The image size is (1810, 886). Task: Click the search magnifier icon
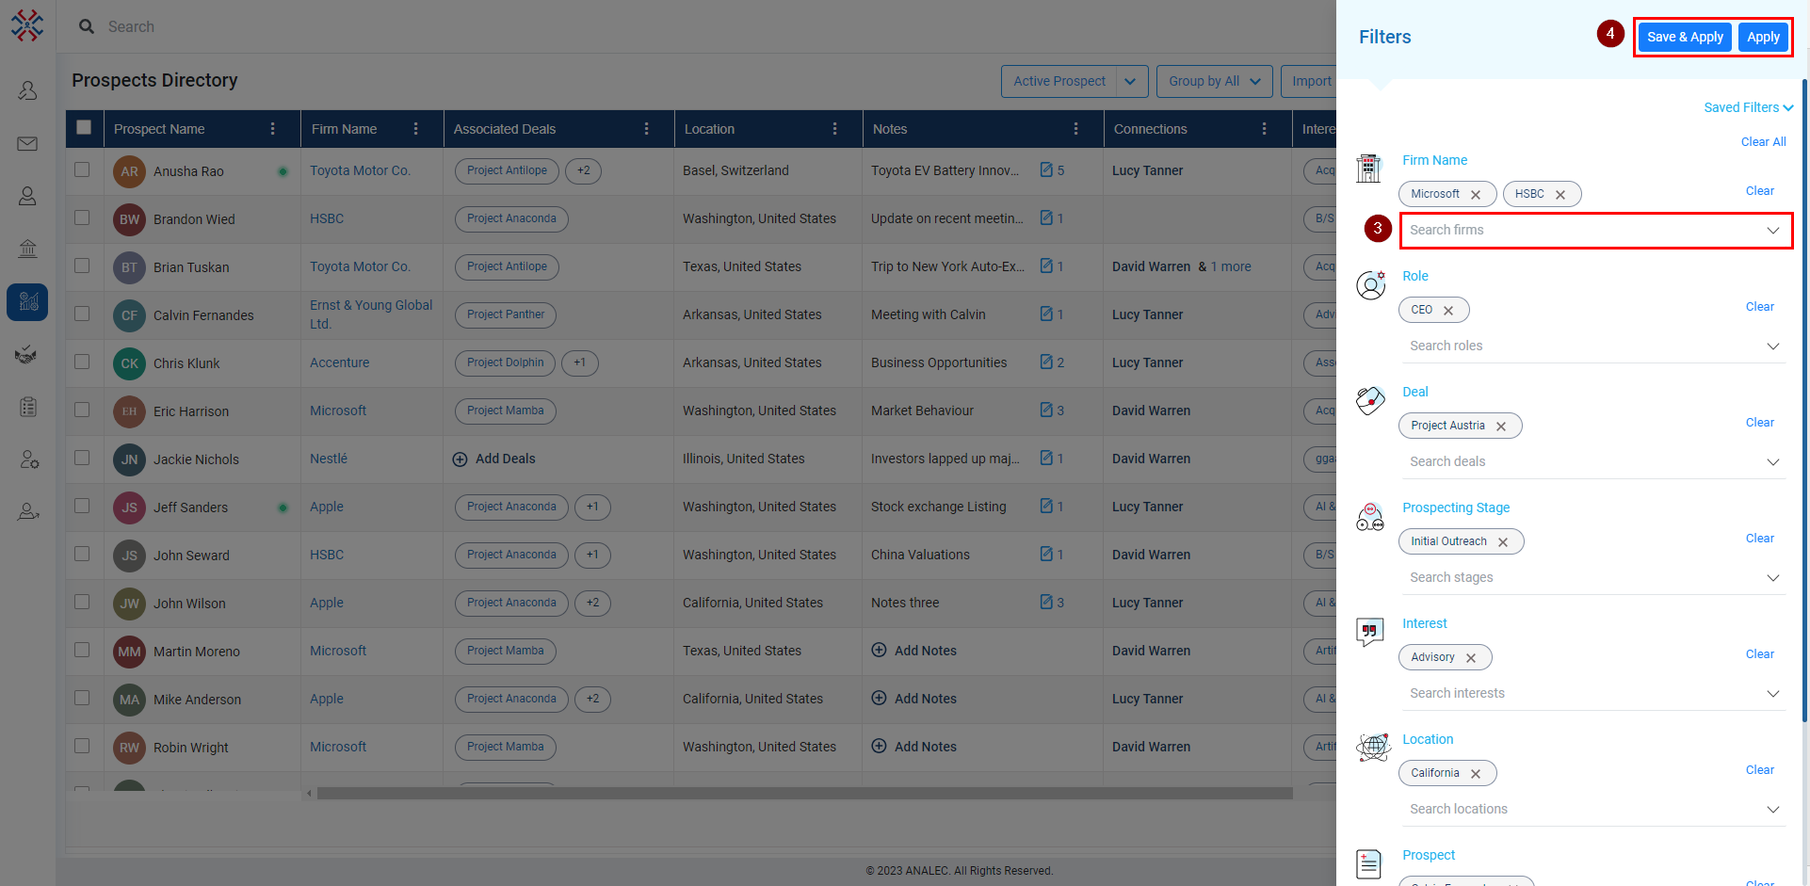(87, 26)
